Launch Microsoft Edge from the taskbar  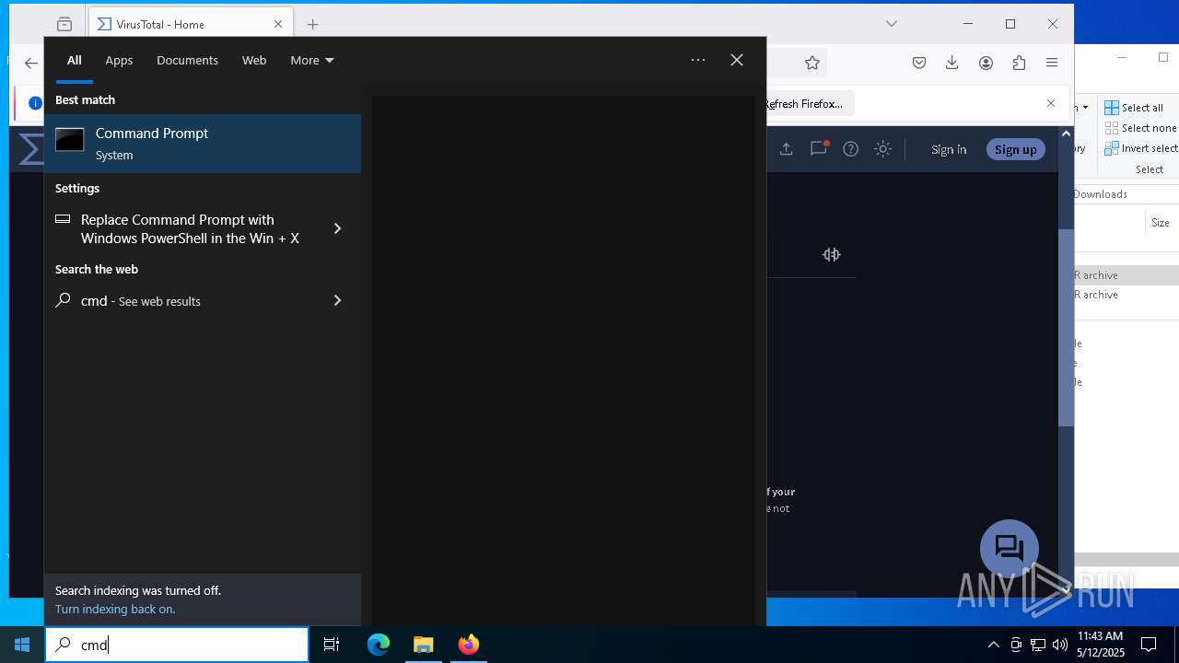379,645
